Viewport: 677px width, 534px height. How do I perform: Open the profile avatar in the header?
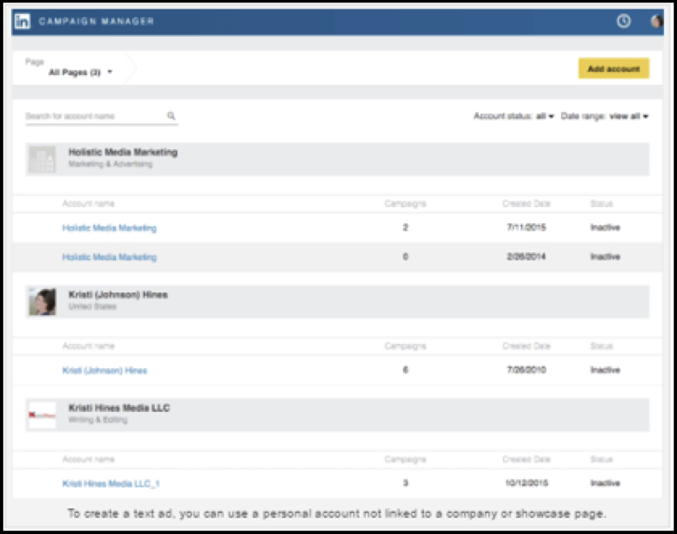(x=656, y=21)
